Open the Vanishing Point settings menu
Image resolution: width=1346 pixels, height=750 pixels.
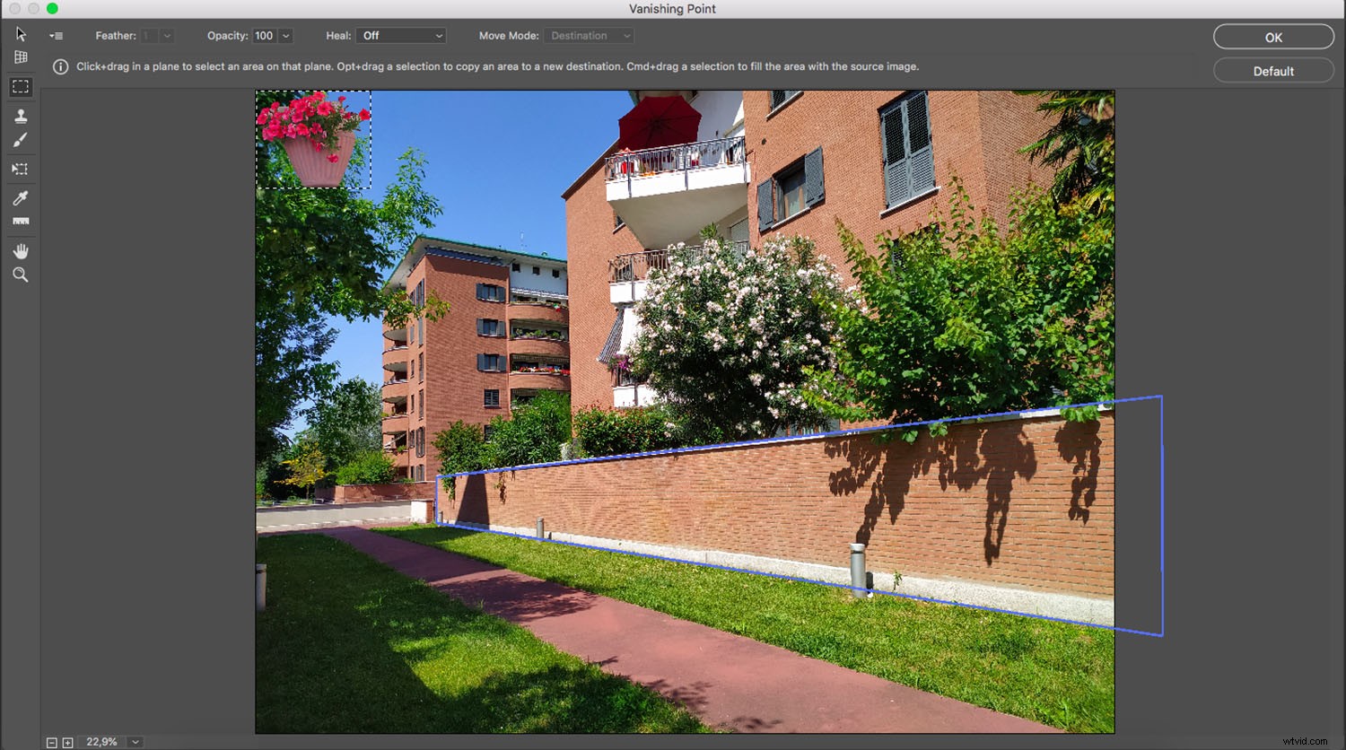(56, 35)
